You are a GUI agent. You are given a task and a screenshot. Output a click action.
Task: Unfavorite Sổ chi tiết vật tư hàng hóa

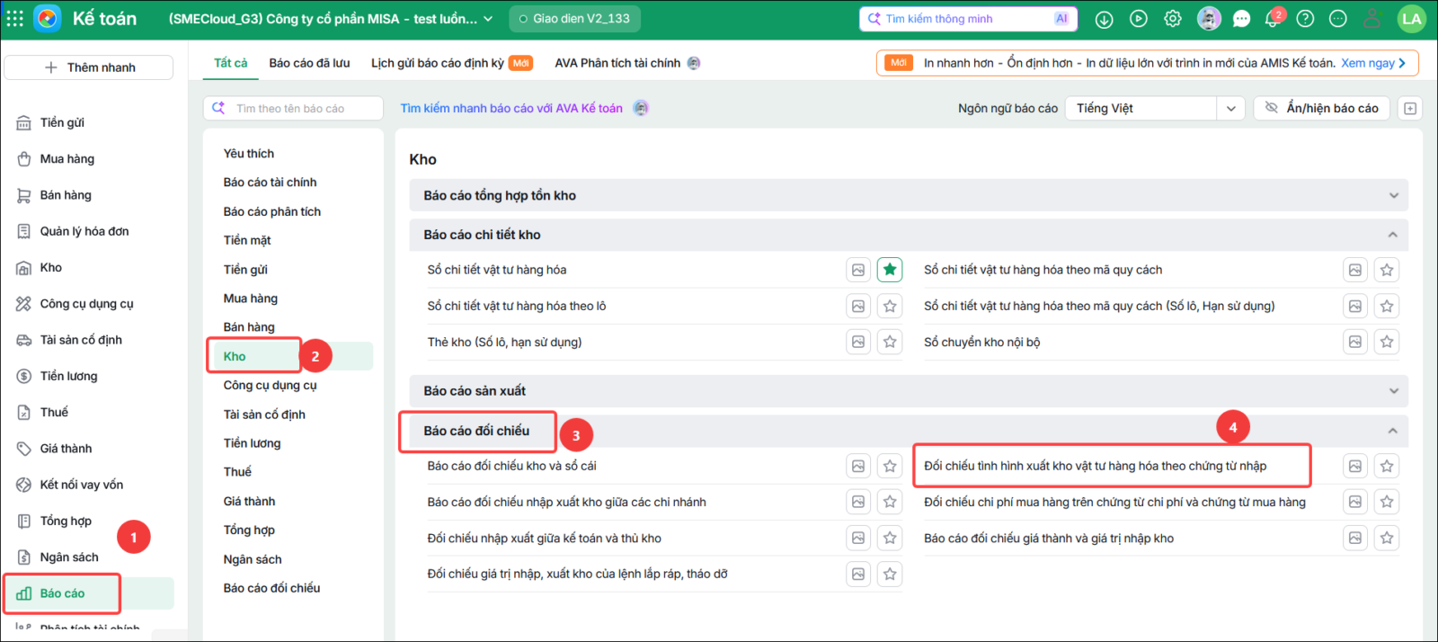(890, 270)
